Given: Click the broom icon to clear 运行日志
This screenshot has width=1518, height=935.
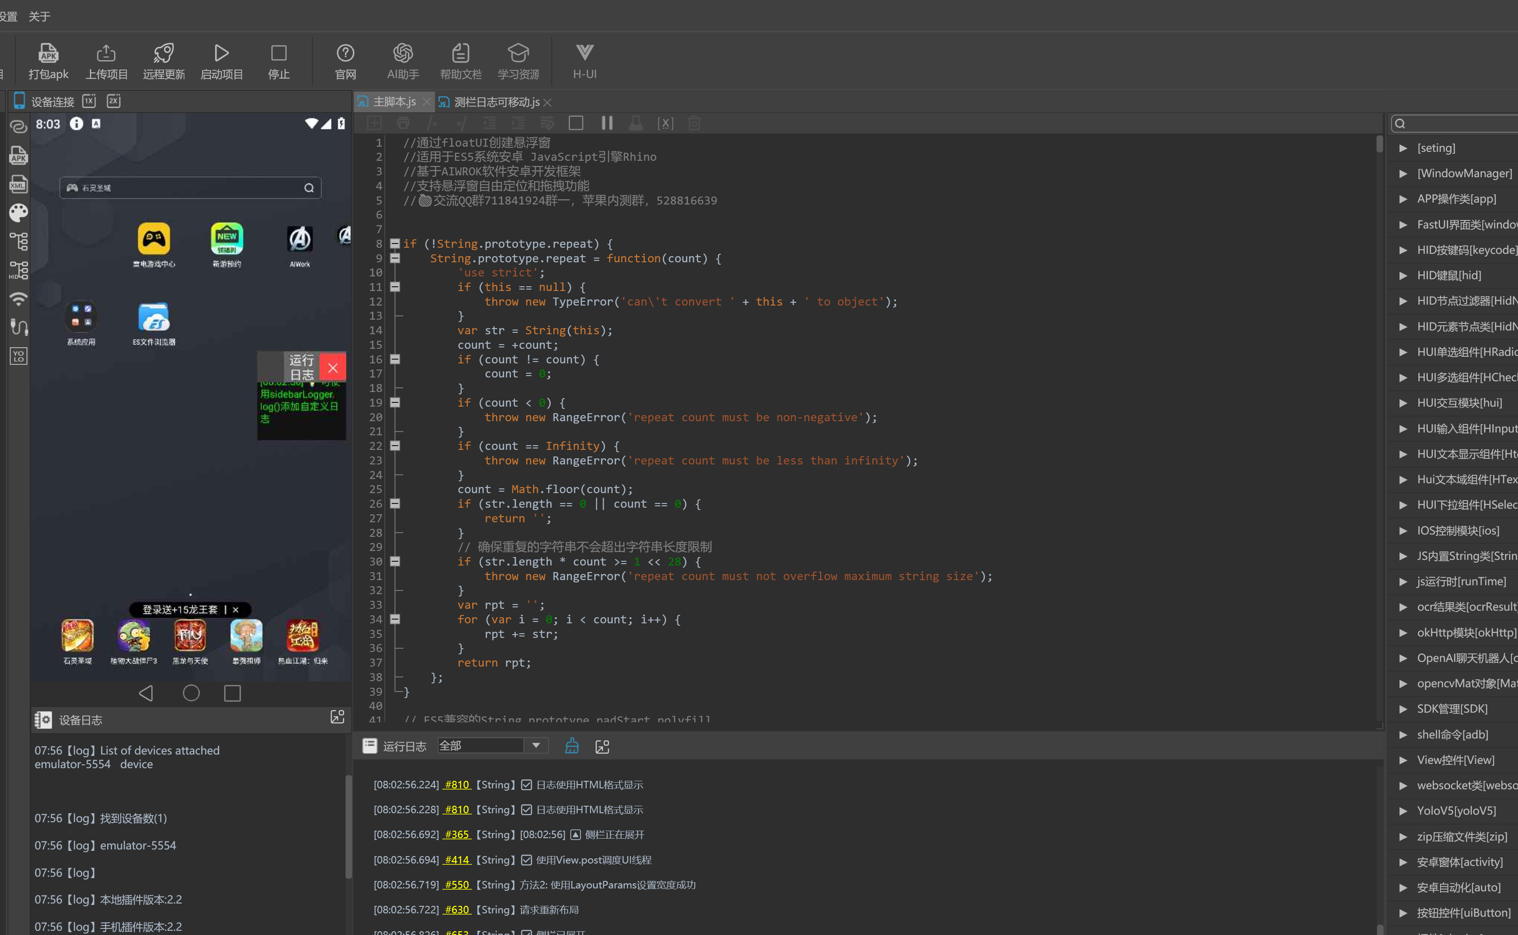Looking at the screenshot, I should click(571, 746).
